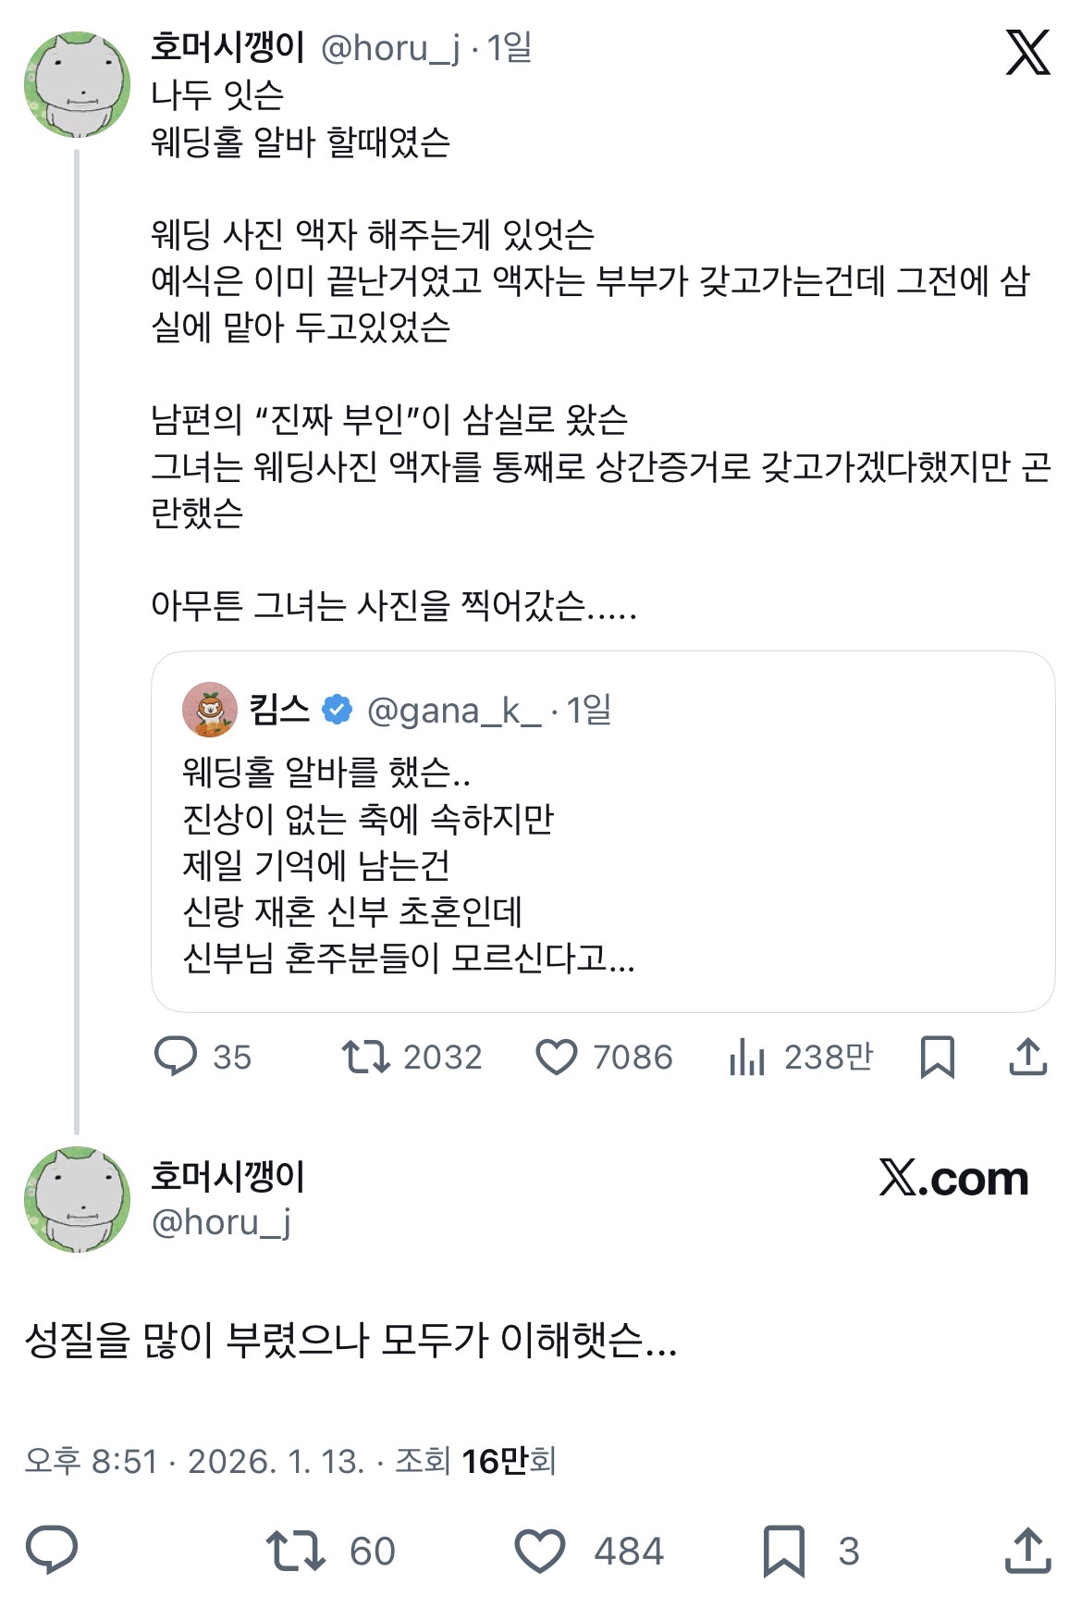Click the 킴스 avatar in quoted tweet
The height and width of the screenshot is (1621, 1081).
click(210, 711)
